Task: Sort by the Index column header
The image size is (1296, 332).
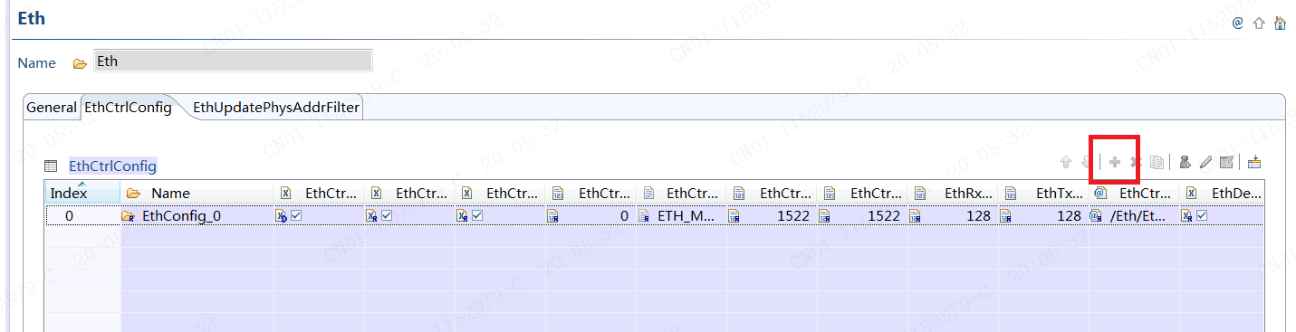Action: tap(82, 193)
